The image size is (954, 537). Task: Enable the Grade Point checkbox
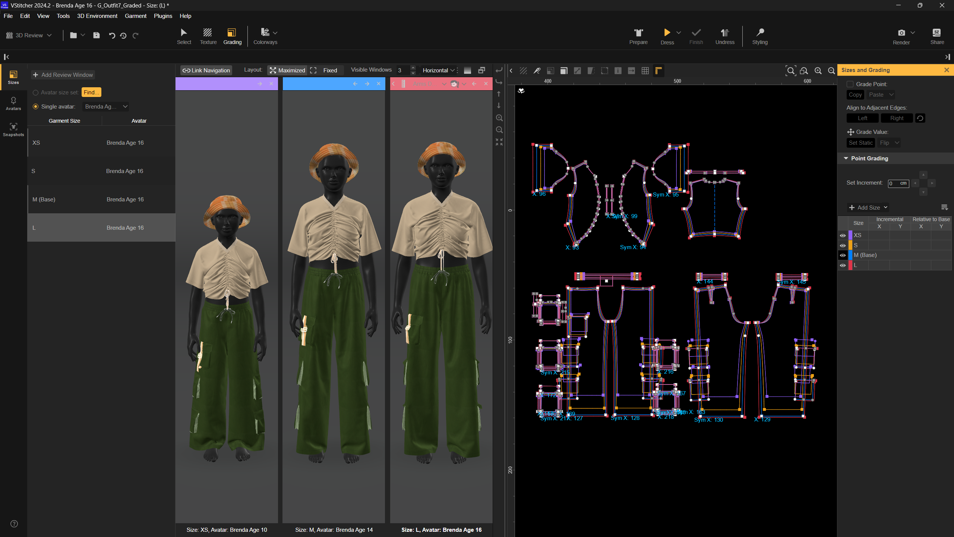[x=851, y=84]
